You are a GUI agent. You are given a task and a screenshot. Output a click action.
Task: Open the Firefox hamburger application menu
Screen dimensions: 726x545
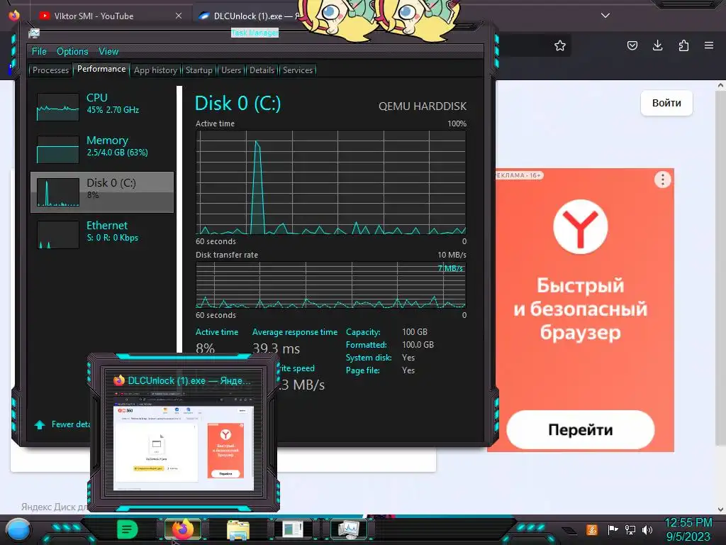[709, 45]
